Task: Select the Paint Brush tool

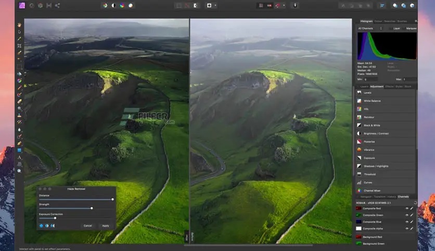Action: coord(19,88)
